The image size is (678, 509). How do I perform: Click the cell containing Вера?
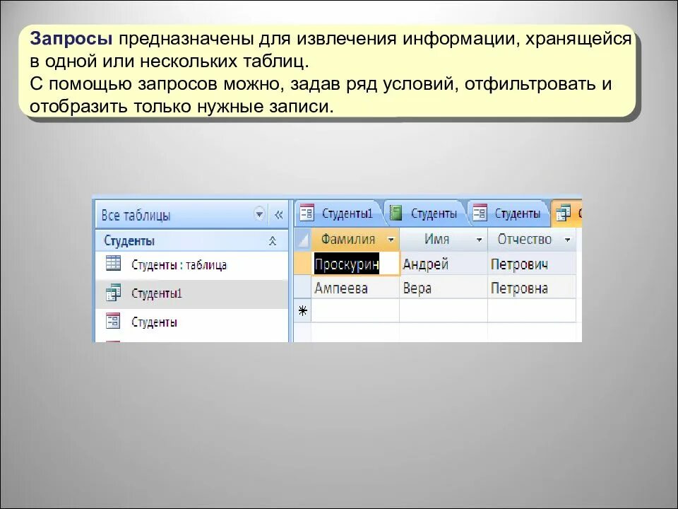444,288
